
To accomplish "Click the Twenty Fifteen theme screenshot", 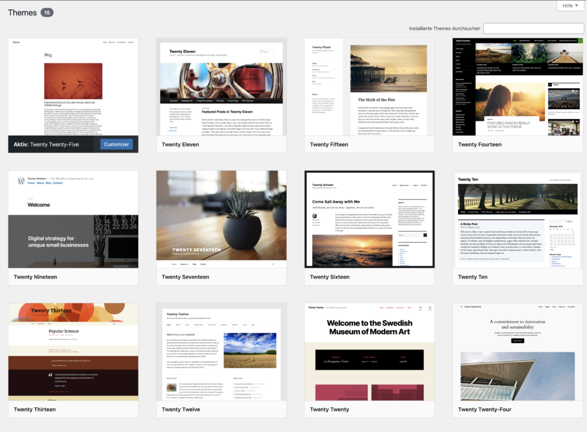I will pyautogui.click(x=369, y=87).
